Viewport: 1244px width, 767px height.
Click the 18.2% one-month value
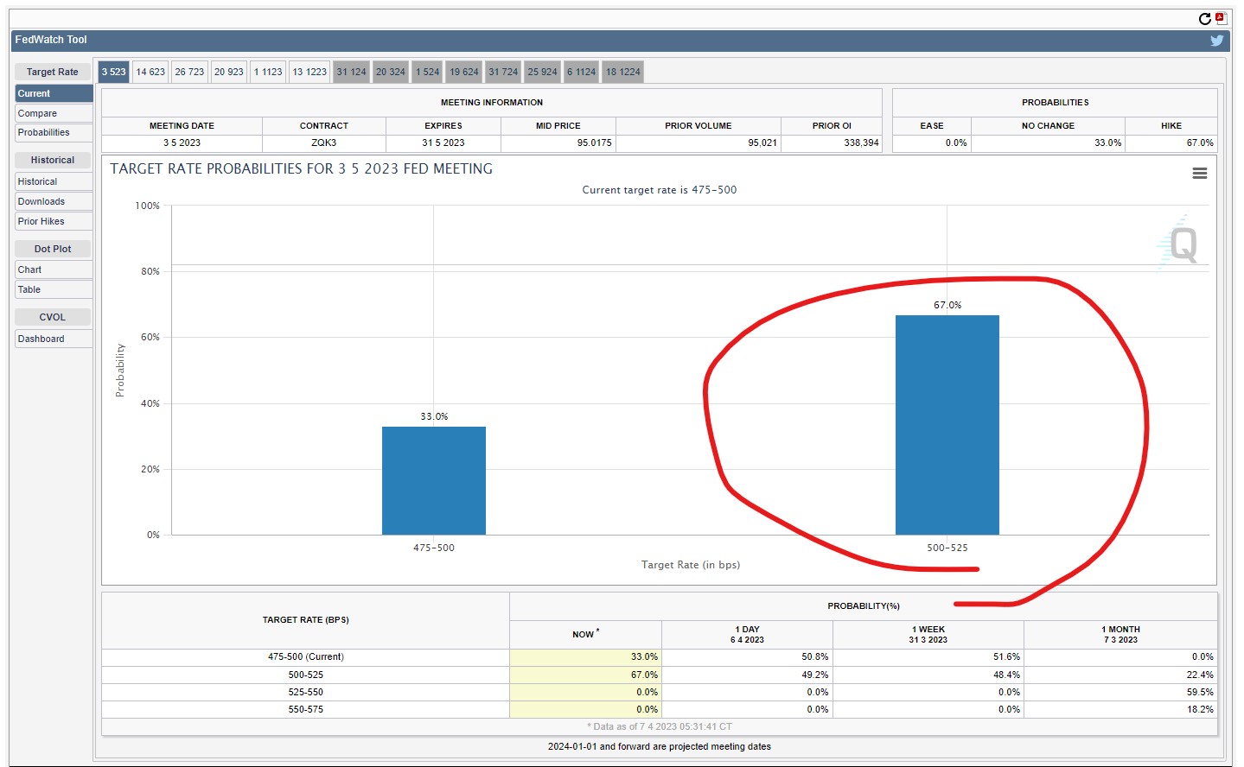1200,710
